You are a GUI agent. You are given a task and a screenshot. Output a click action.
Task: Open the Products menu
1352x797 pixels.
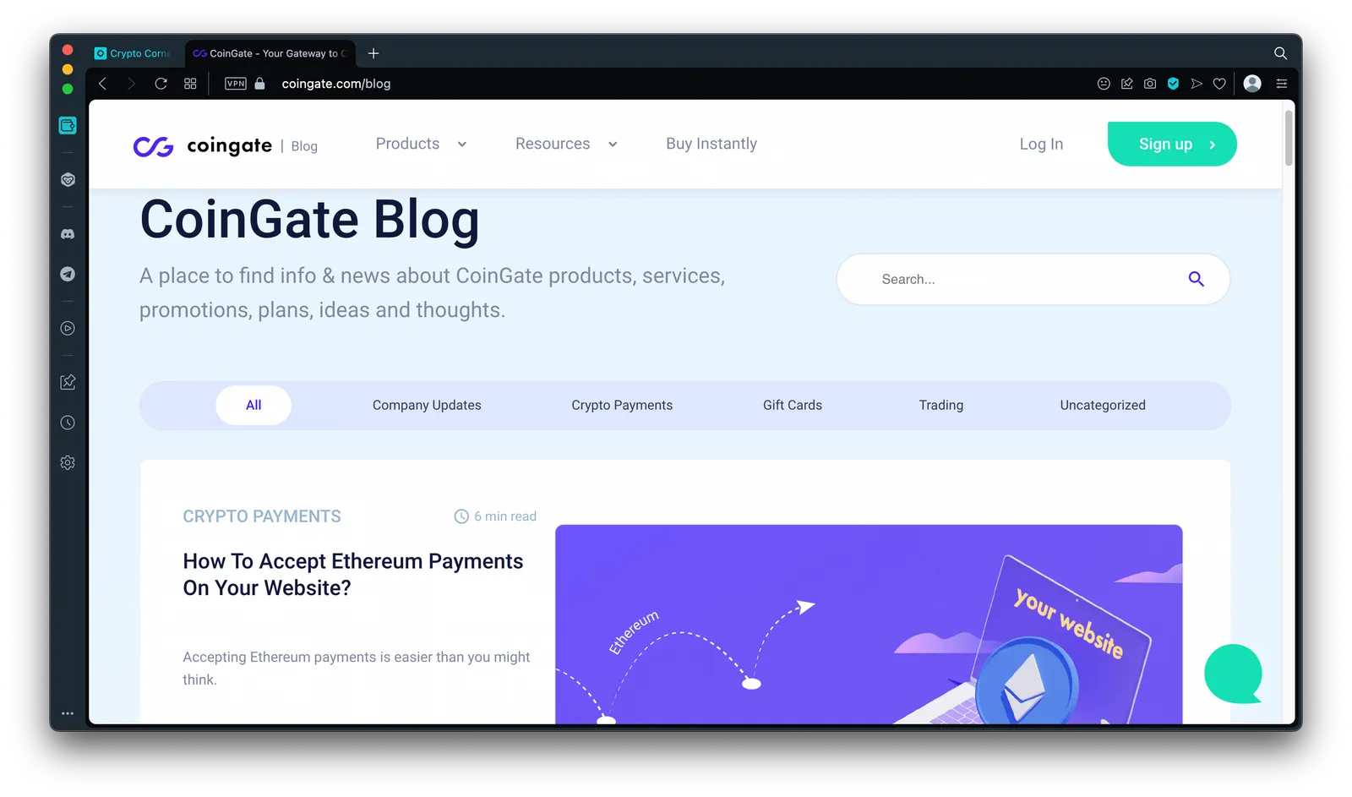pyautogui.click(x=407, y=144)
